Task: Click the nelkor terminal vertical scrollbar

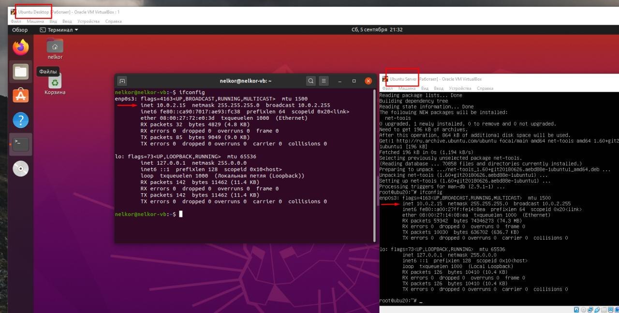Action: pyautogui.click(x=375, y=166)
